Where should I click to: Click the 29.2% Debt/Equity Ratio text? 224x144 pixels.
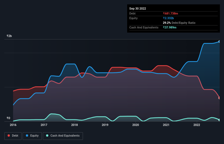click(179, 23)
